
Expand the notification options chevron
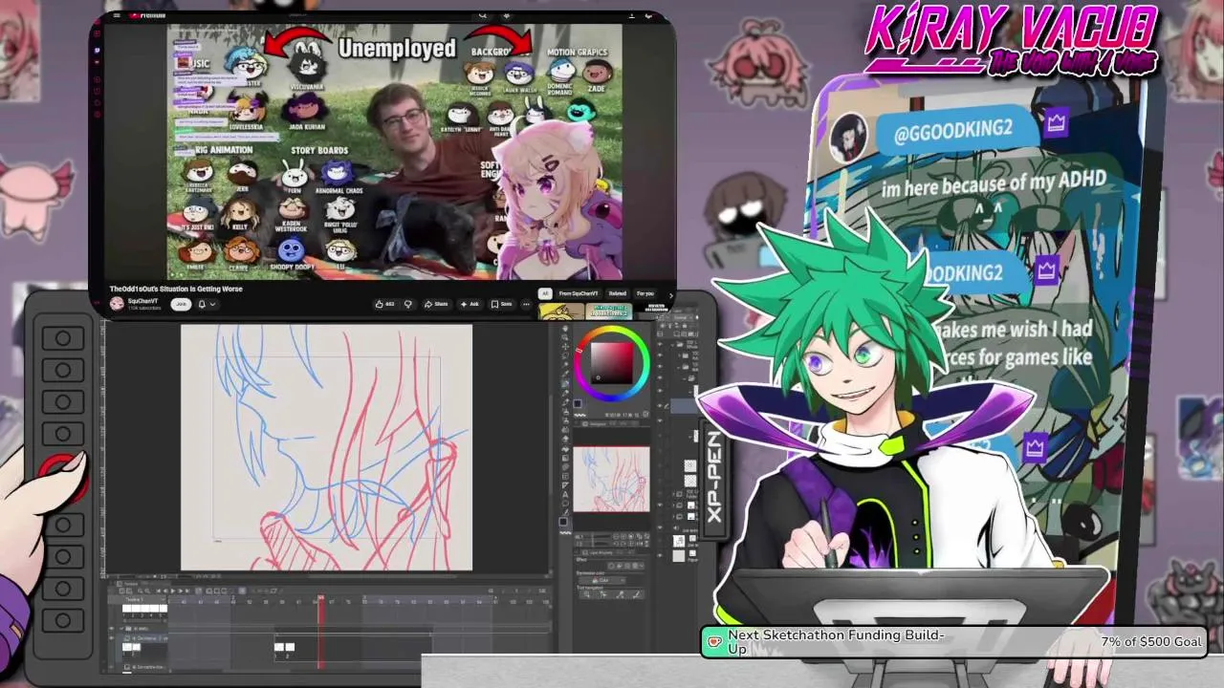coord(212,304)
